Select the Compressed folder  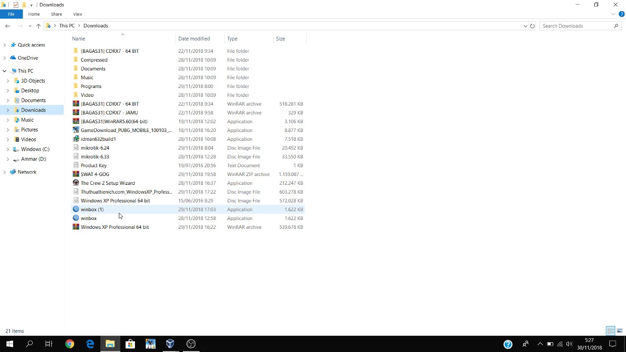click(94, 60)
